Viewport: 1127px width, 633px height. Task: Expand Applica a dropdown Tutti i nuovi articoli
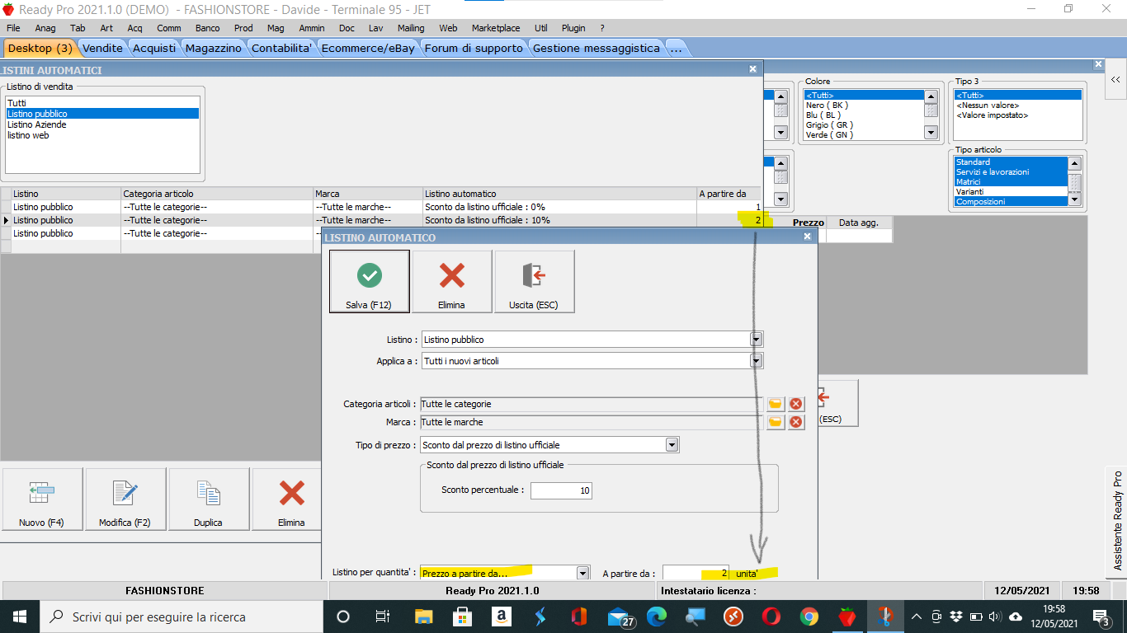pyautogui.click(x=756, y=361)
